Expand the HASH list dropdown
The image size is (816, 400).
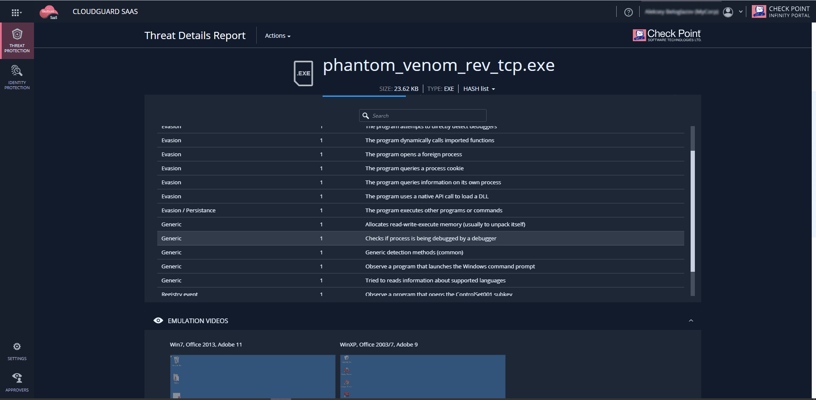pos(479,89)
